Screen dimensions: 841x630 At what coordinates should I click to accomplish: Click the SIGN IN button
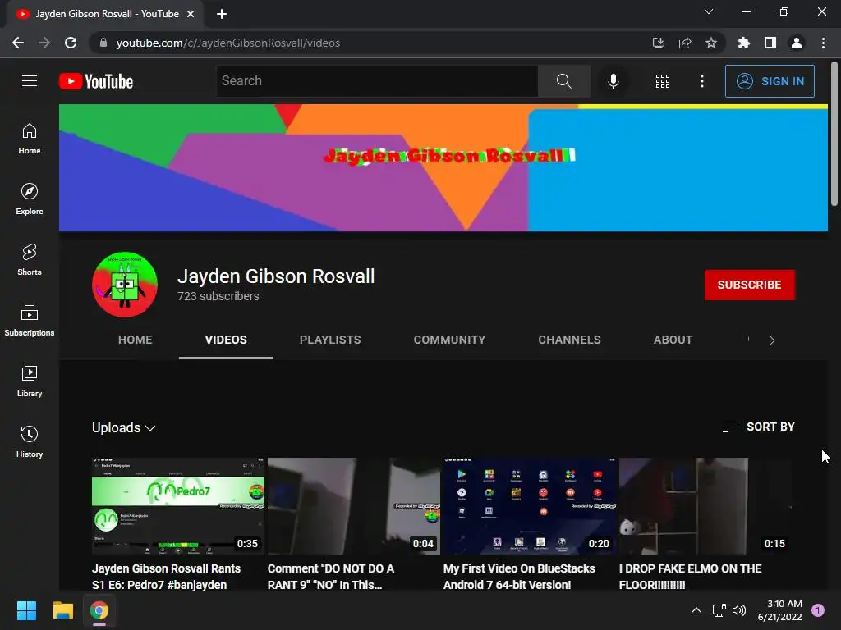[770, 81]
